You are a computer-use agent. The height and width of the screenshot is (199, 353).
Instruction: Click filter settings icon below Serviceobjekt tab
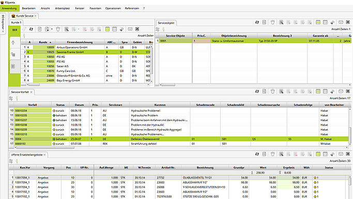tap(157, 29)
